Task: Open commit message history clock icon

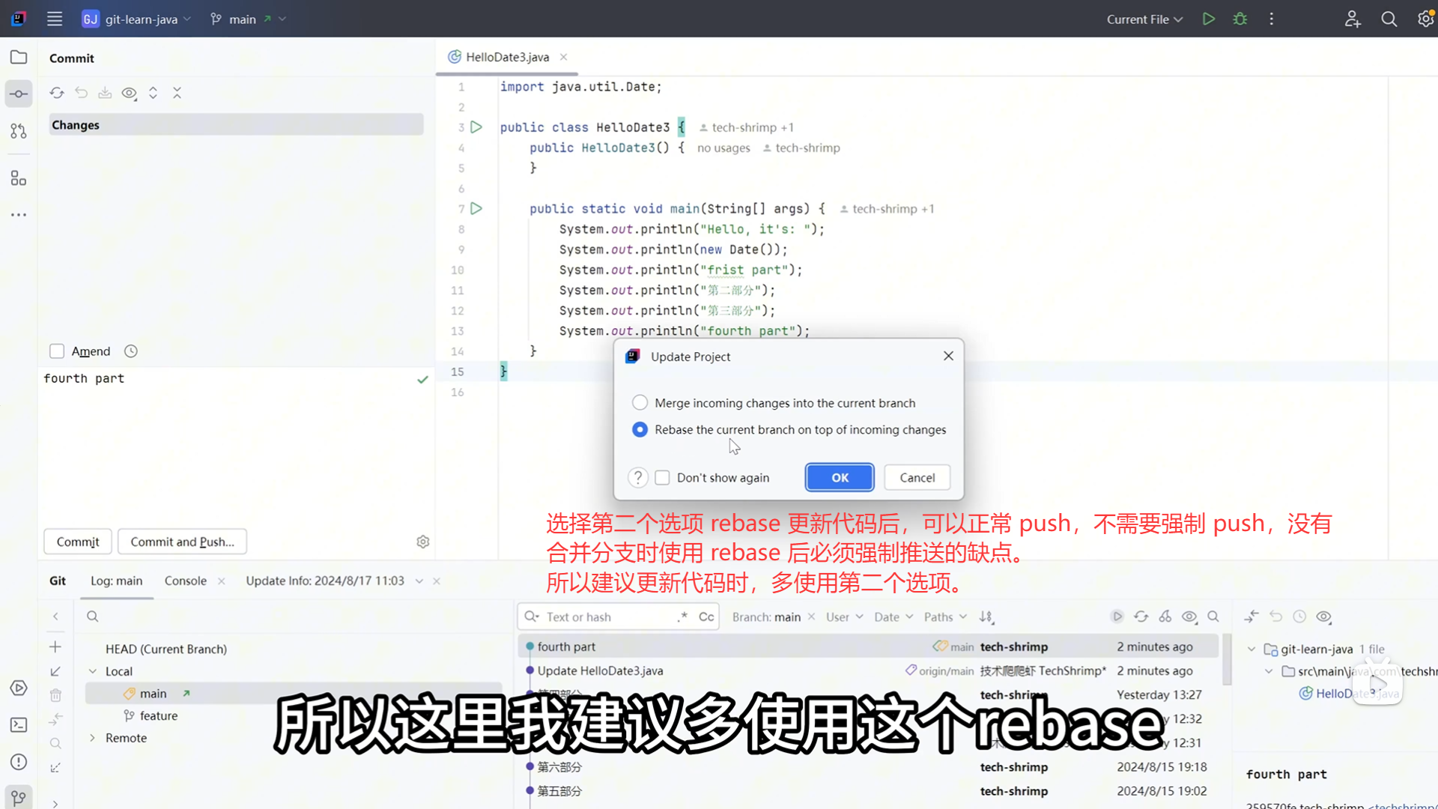Action: click(x=131, y=351)
